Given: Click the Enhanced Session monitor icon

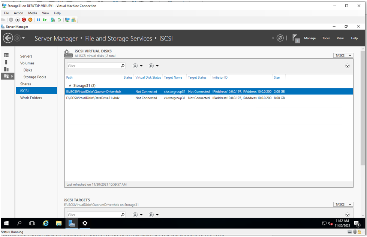Looking at the screenshot, I should click(x=67, y=20).
